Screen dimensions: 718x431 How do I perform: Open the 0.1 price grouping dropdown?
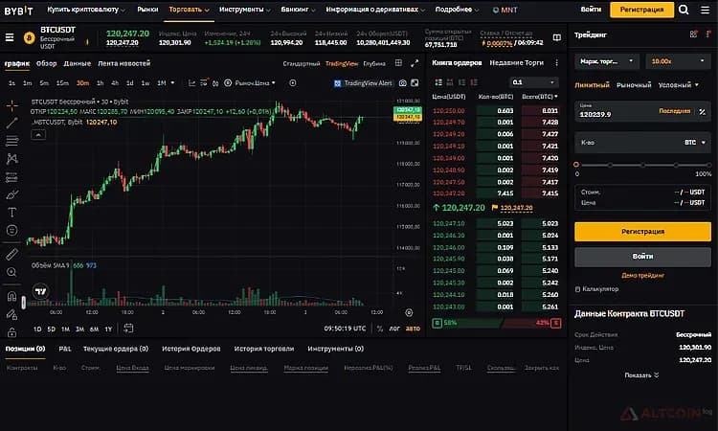click(x=533, y=82)
